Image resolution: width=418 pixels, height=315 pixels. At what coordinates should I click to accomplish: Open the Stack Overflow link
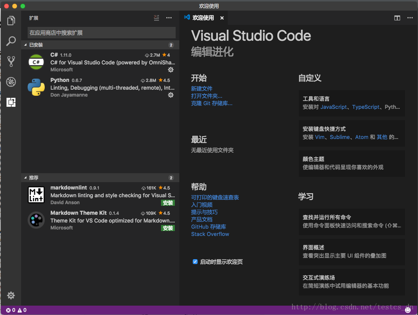point(210,234)
